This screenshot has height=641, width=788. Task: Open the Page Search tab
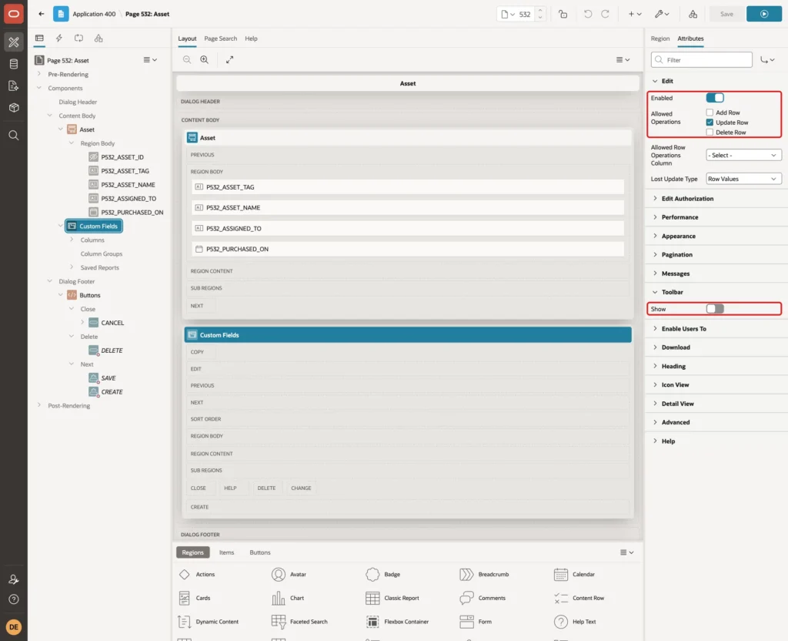[x=220, y=39]
